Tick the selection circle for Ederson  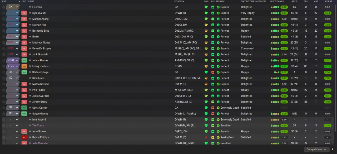4,7
